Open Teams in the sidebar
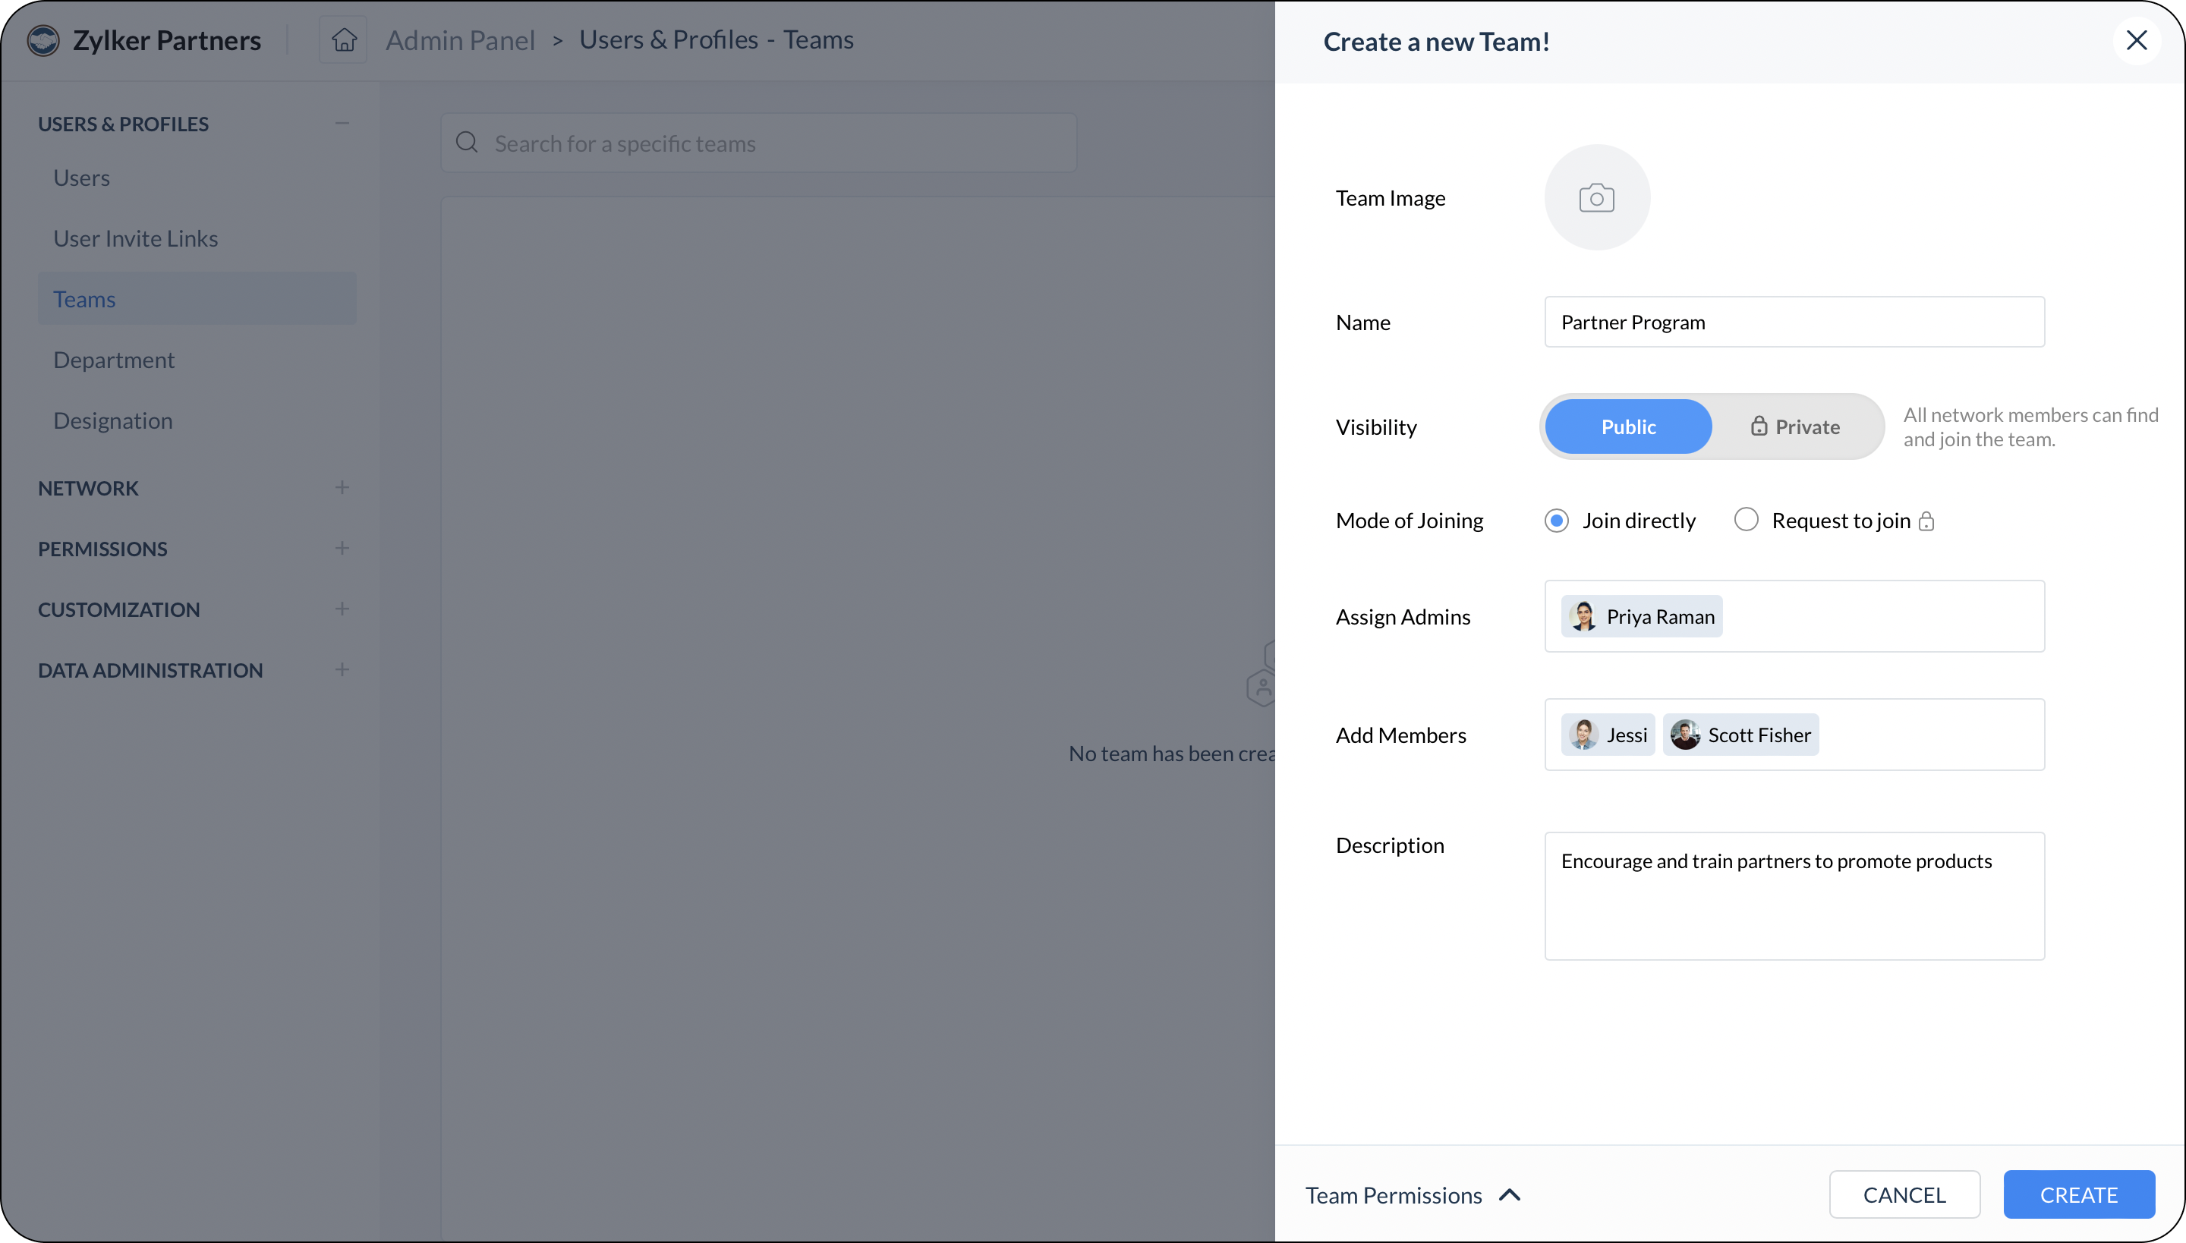This screenshot has width=2186, height=1243. tap(197, 299)
